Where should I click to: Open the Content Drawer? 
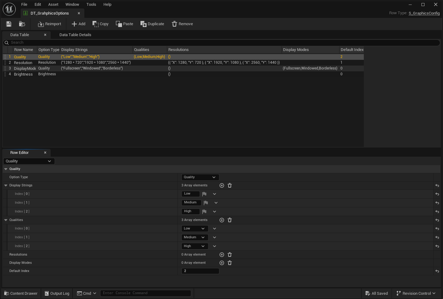[x=21, y=294]
